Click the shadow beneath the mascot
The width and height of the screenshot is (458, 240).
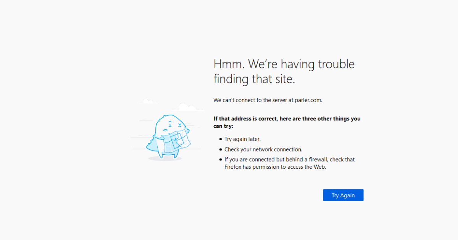coord(165,159)
